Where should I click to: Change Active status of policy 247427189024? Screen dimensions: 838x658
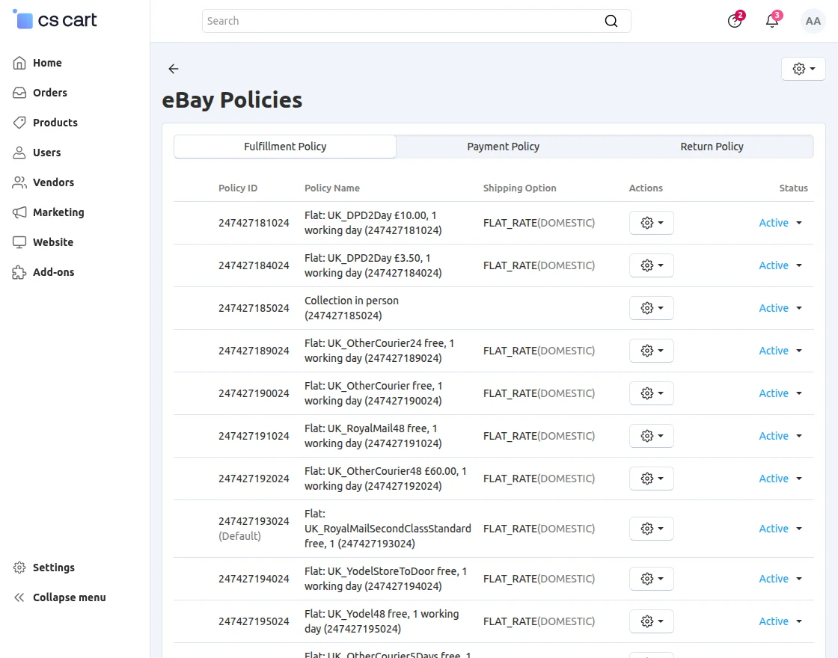tap(780, 351)
